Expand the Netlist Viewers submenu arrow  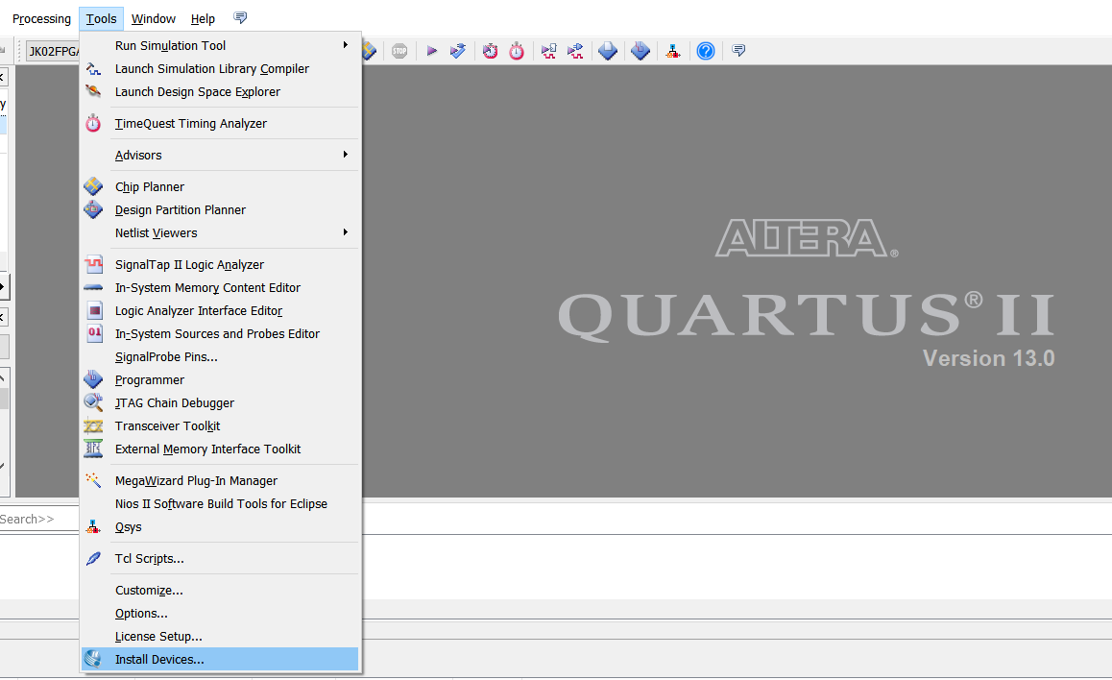(346, 232)
